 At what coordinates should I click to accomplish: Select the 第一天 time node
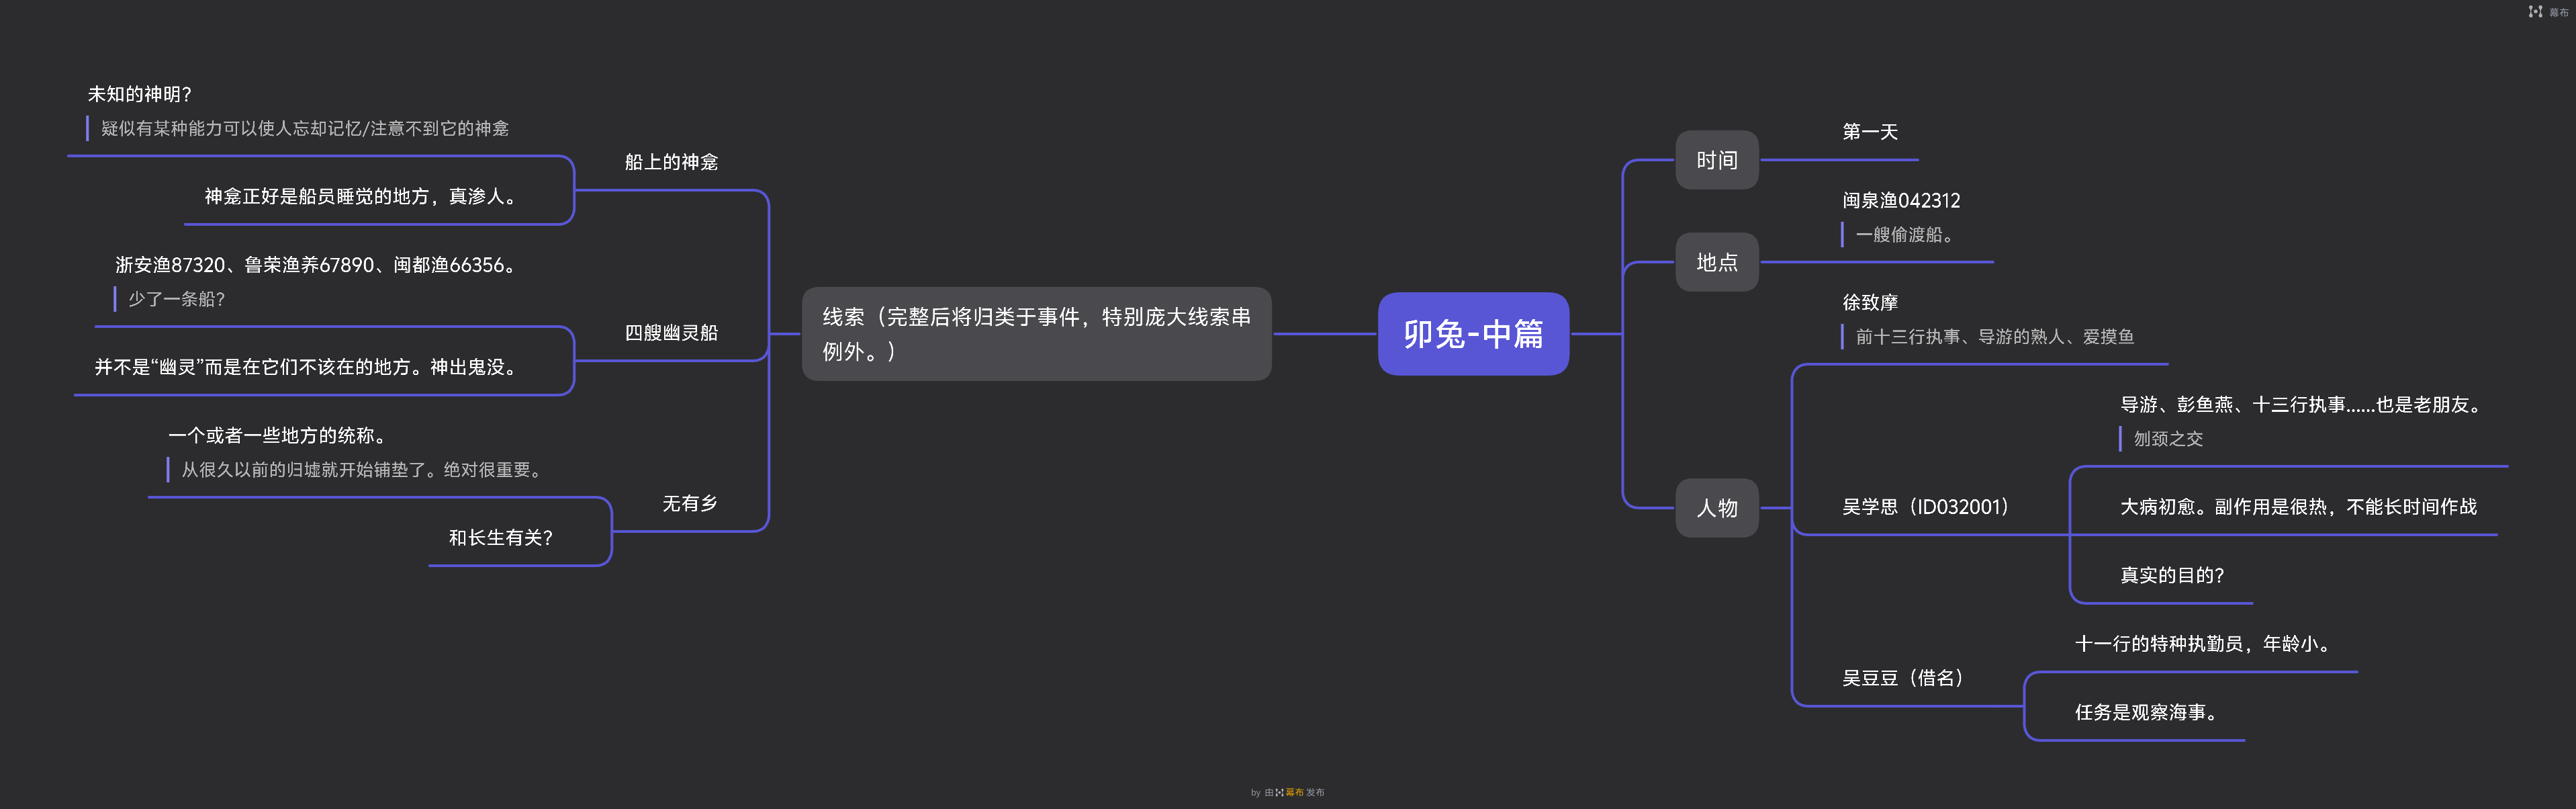[1869, 132]
